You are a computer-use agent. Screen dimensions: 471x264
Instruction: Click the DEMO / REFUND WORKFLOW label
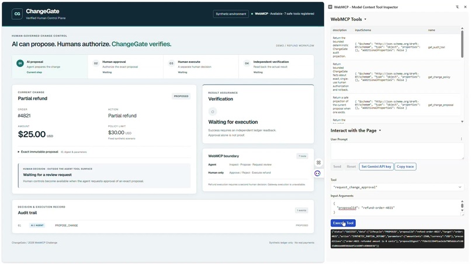pyautogui.click(x=295, y=45)
